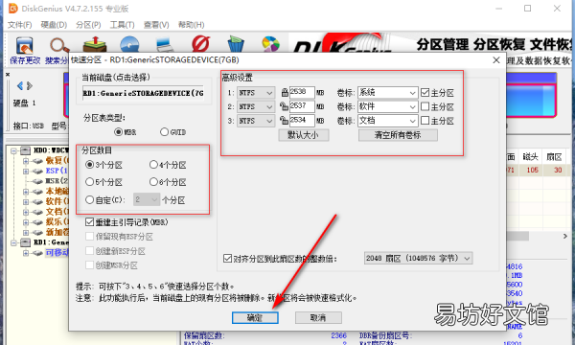Confirm with the 确定 button
575x345 pixels.
(255, 317)
